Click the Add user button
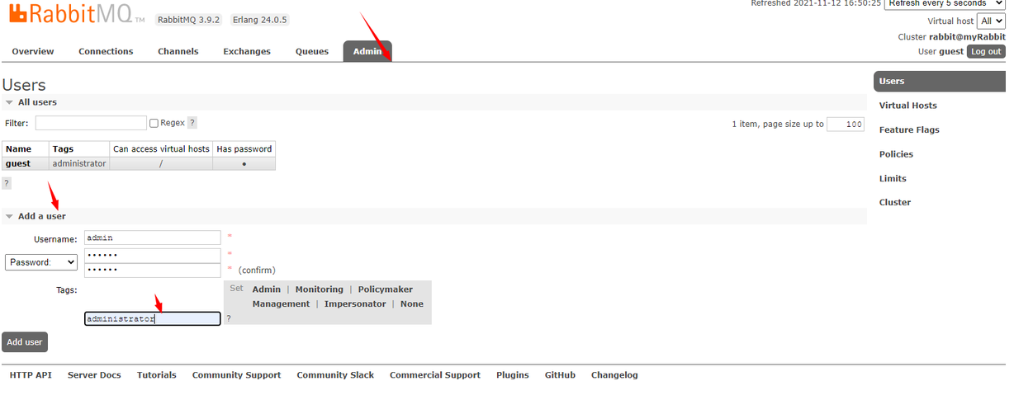 point(25,342)
